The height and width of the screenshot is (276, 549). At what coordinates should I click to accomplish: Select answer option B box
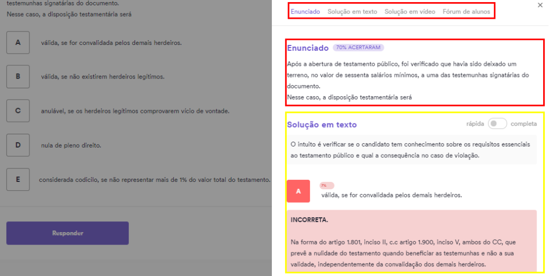(18, 76)
